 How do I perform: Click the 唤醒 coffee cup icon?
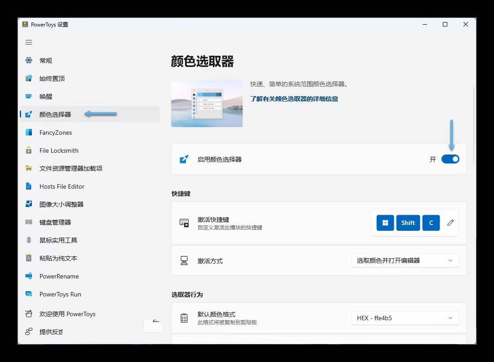coord(29,96)
